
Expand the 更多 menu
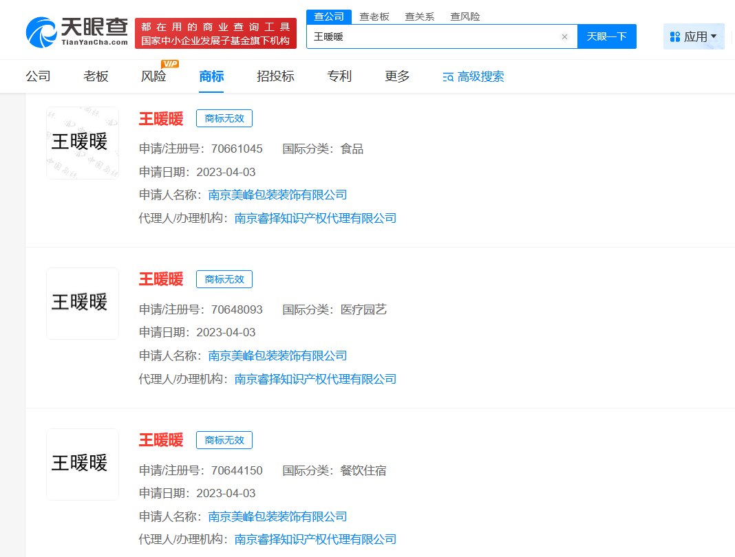tap(397, 76)
